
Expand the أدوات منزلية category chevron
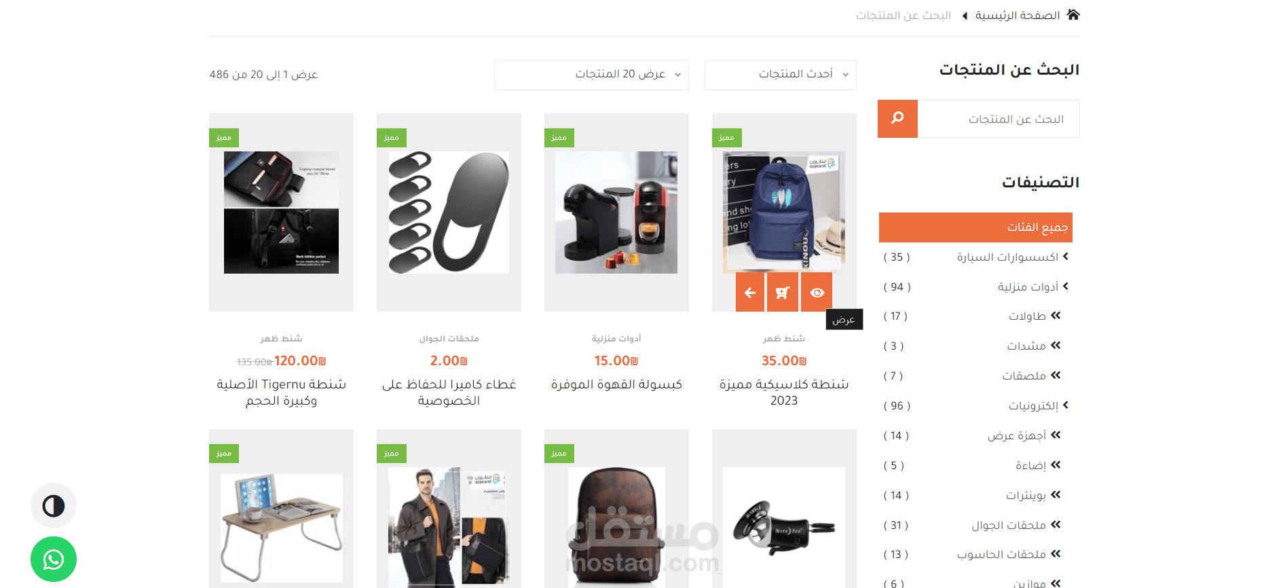(x=1066, y=286)
